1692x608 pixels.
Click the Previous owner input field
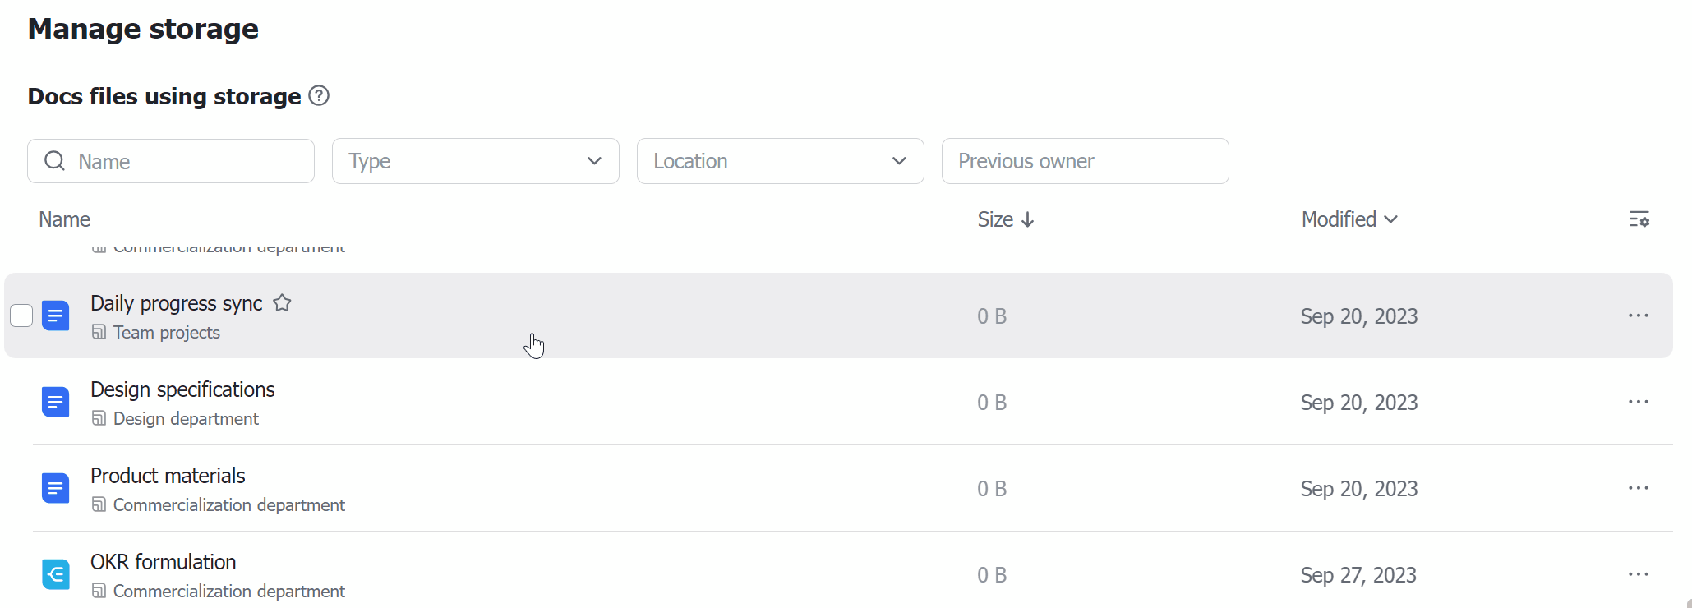(x=1085, y=161)
